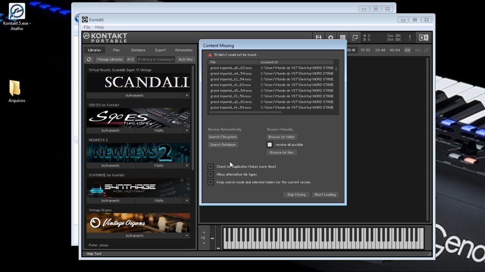Switch to the Database tab
485x272 pixels.
(138, 50)
